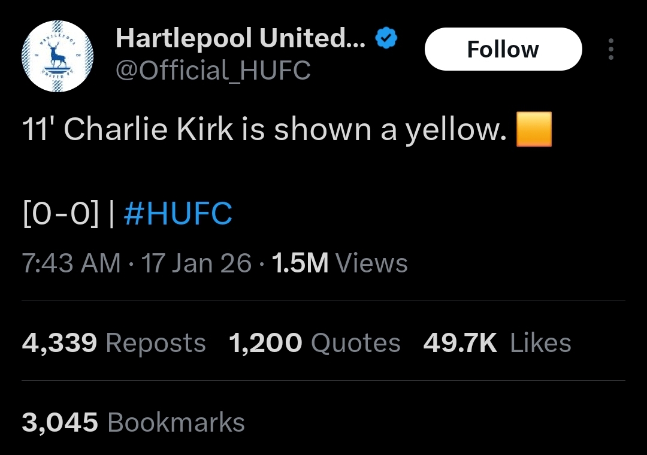Open the three-dot more options menu
The height and width of the screenshot is (455, 647).
(611, 49)
